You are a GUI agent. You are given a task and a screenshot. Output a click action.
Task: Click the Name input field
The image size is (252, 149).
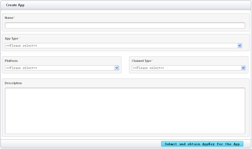pos(125,25)
